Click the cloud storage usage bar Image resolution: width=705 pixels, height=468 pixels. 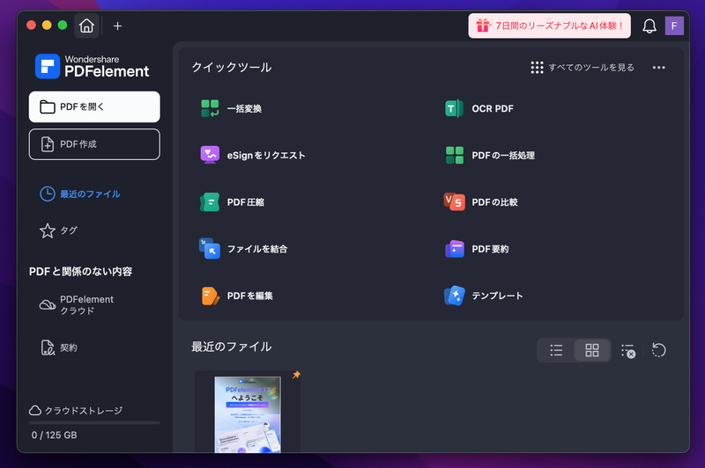point(94,422)
